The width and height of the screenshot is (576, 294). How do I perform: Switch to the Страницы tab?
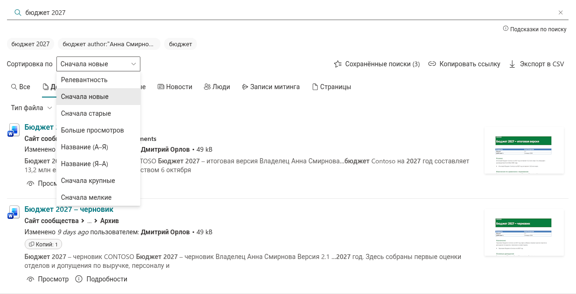pos(332,87)
